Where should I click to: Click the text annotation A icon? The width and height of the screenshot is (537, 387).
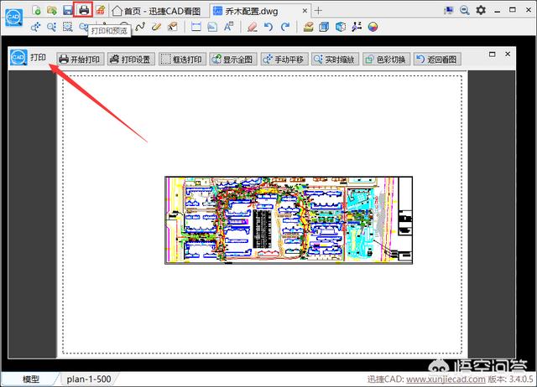[228, 27]
